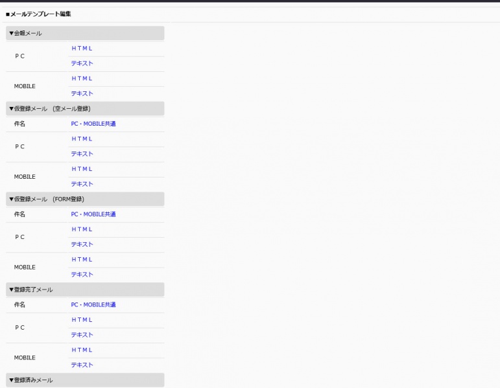500x388 pixels.
Task: Collapse the 仮登録メール (FORM登録) section
Action: coord(47,199)
